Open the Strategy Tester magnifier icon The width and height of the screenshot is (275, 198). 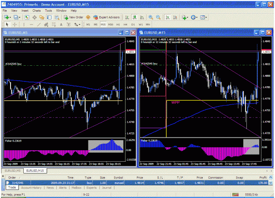pyautogui.click(x=57, y=17)
